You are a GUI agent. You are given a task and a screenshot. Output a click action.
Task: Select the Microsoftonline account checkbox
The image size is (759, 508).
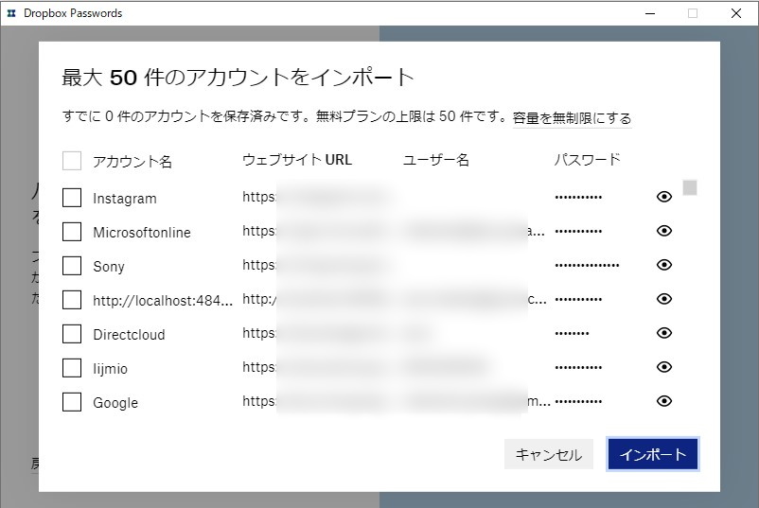(x=72, y=232)
